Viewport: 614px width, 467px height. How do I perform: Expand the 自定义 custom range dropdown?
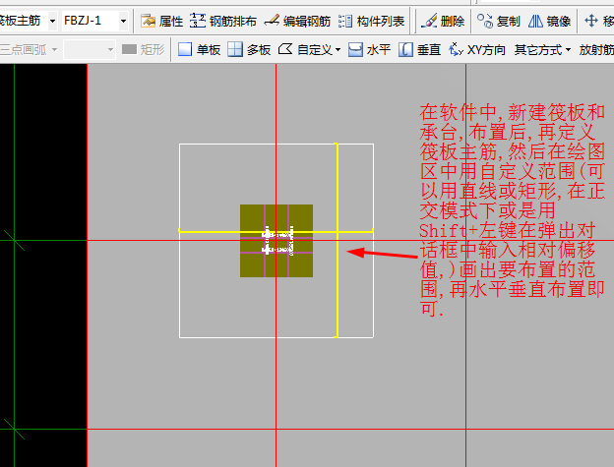[338, 50]
